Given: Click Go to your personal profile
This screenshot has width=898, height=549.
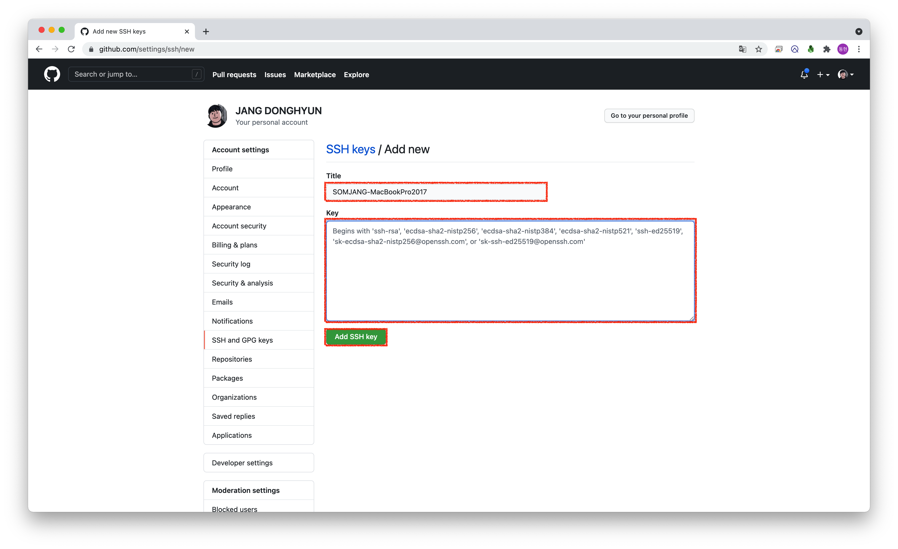Looking at the screenshot, I should 649,115.
